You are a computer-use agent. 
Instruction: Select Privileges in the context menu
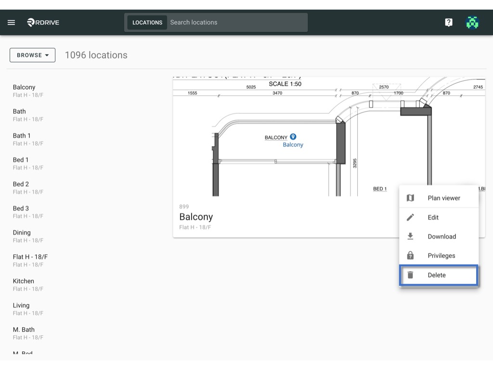pyautogui.click(x=439, y=255)
